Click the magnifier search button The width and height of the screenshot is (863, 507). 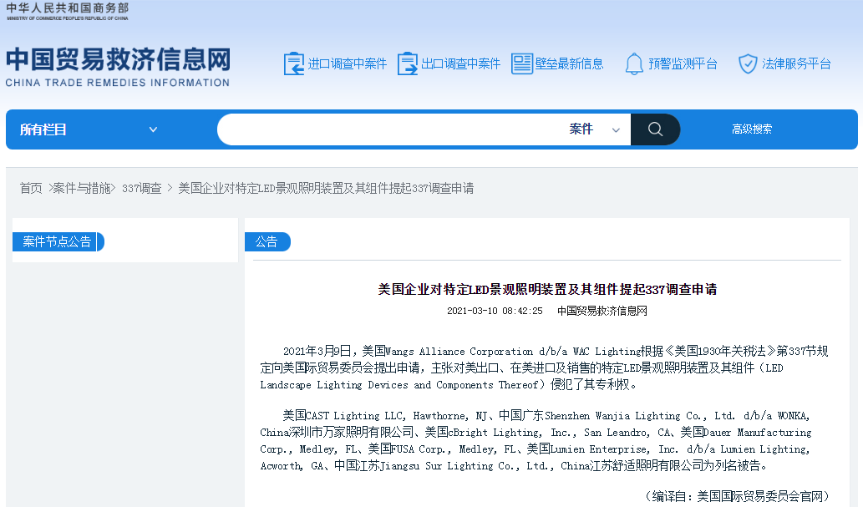655,129
